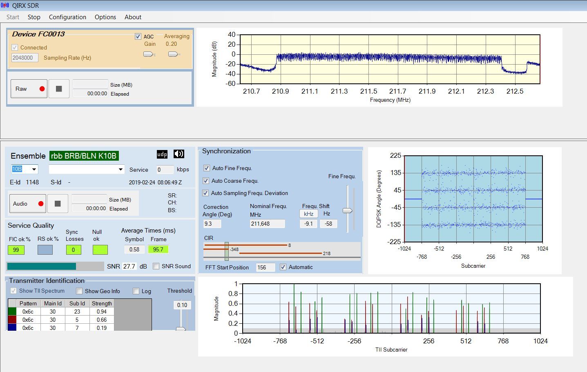Image resolution: width=587 pixels, height=372 pixels.
Task: Click the udp output icon
Action: pos(162,154)
